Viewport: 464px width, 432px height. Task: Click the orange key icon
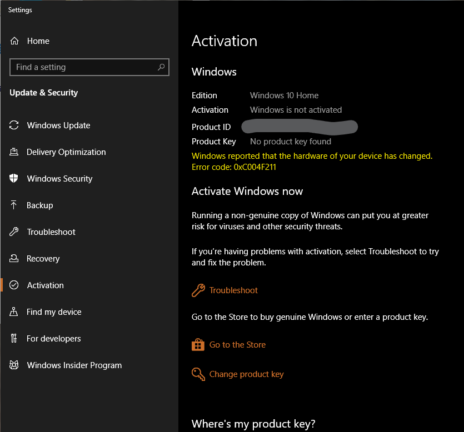click(x=198, y=374)
